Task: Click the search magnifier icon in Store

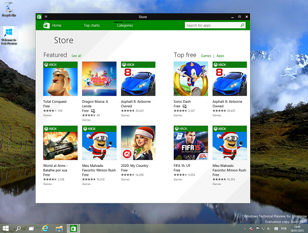Action: pos(242,25)
